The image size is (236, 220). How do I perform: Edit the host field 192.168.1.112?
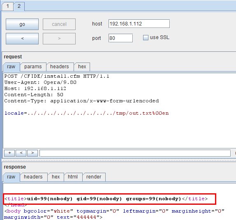[139, 23]
